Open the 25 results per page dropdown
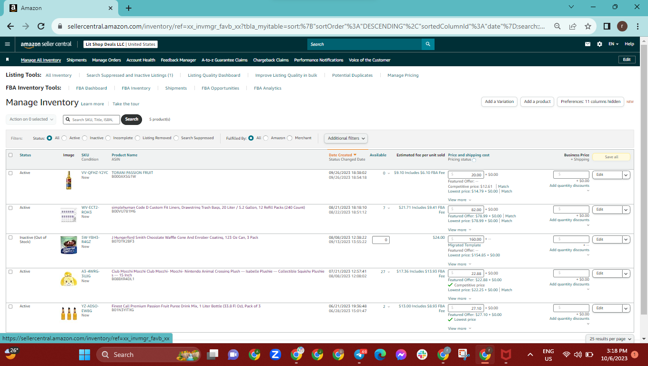 610,339
